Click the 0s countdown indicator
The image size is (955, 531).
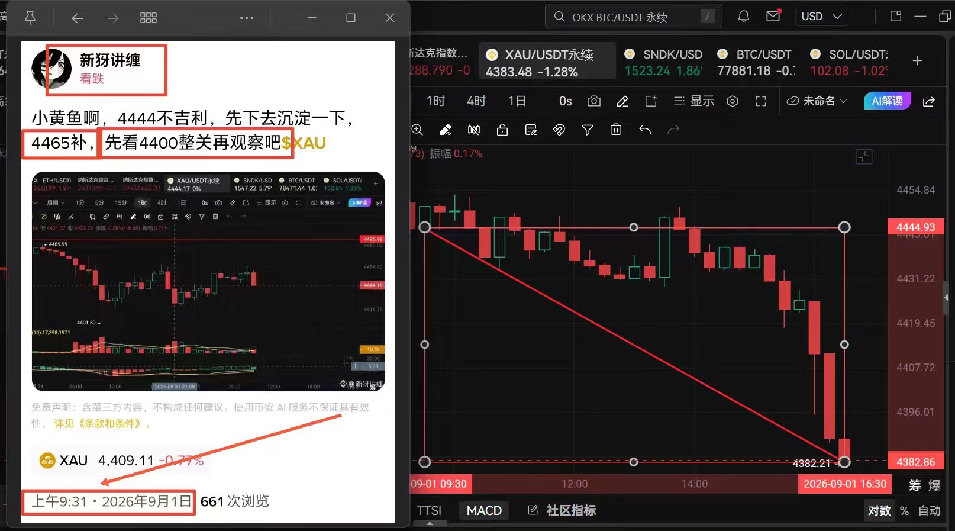565,101
